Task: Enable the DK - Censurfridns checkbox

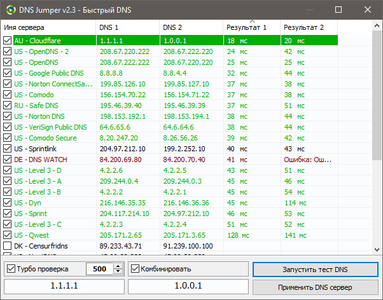Action: click(x=8, y=246)
